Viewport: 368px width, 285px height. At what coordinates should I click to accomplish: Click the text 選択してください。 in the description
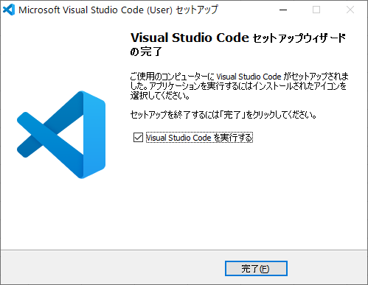pos(160,96)
